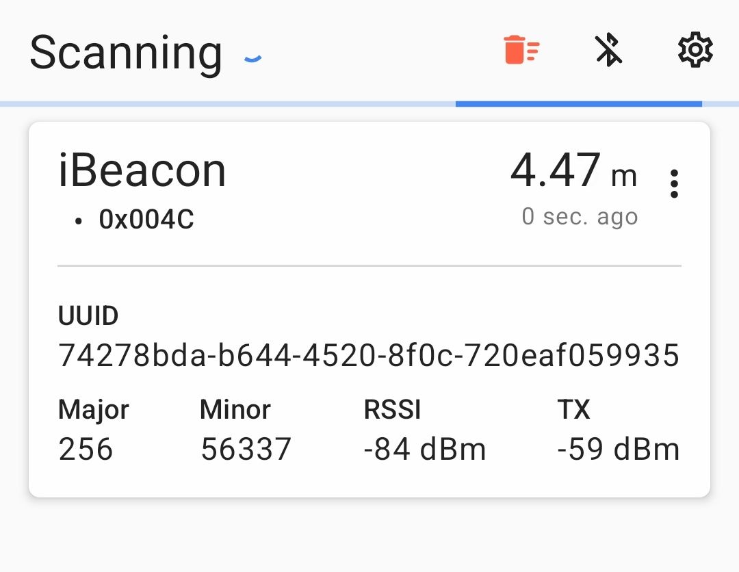
Task: Click the 4.47 m distance reading
Action: [x=573, y=171]
